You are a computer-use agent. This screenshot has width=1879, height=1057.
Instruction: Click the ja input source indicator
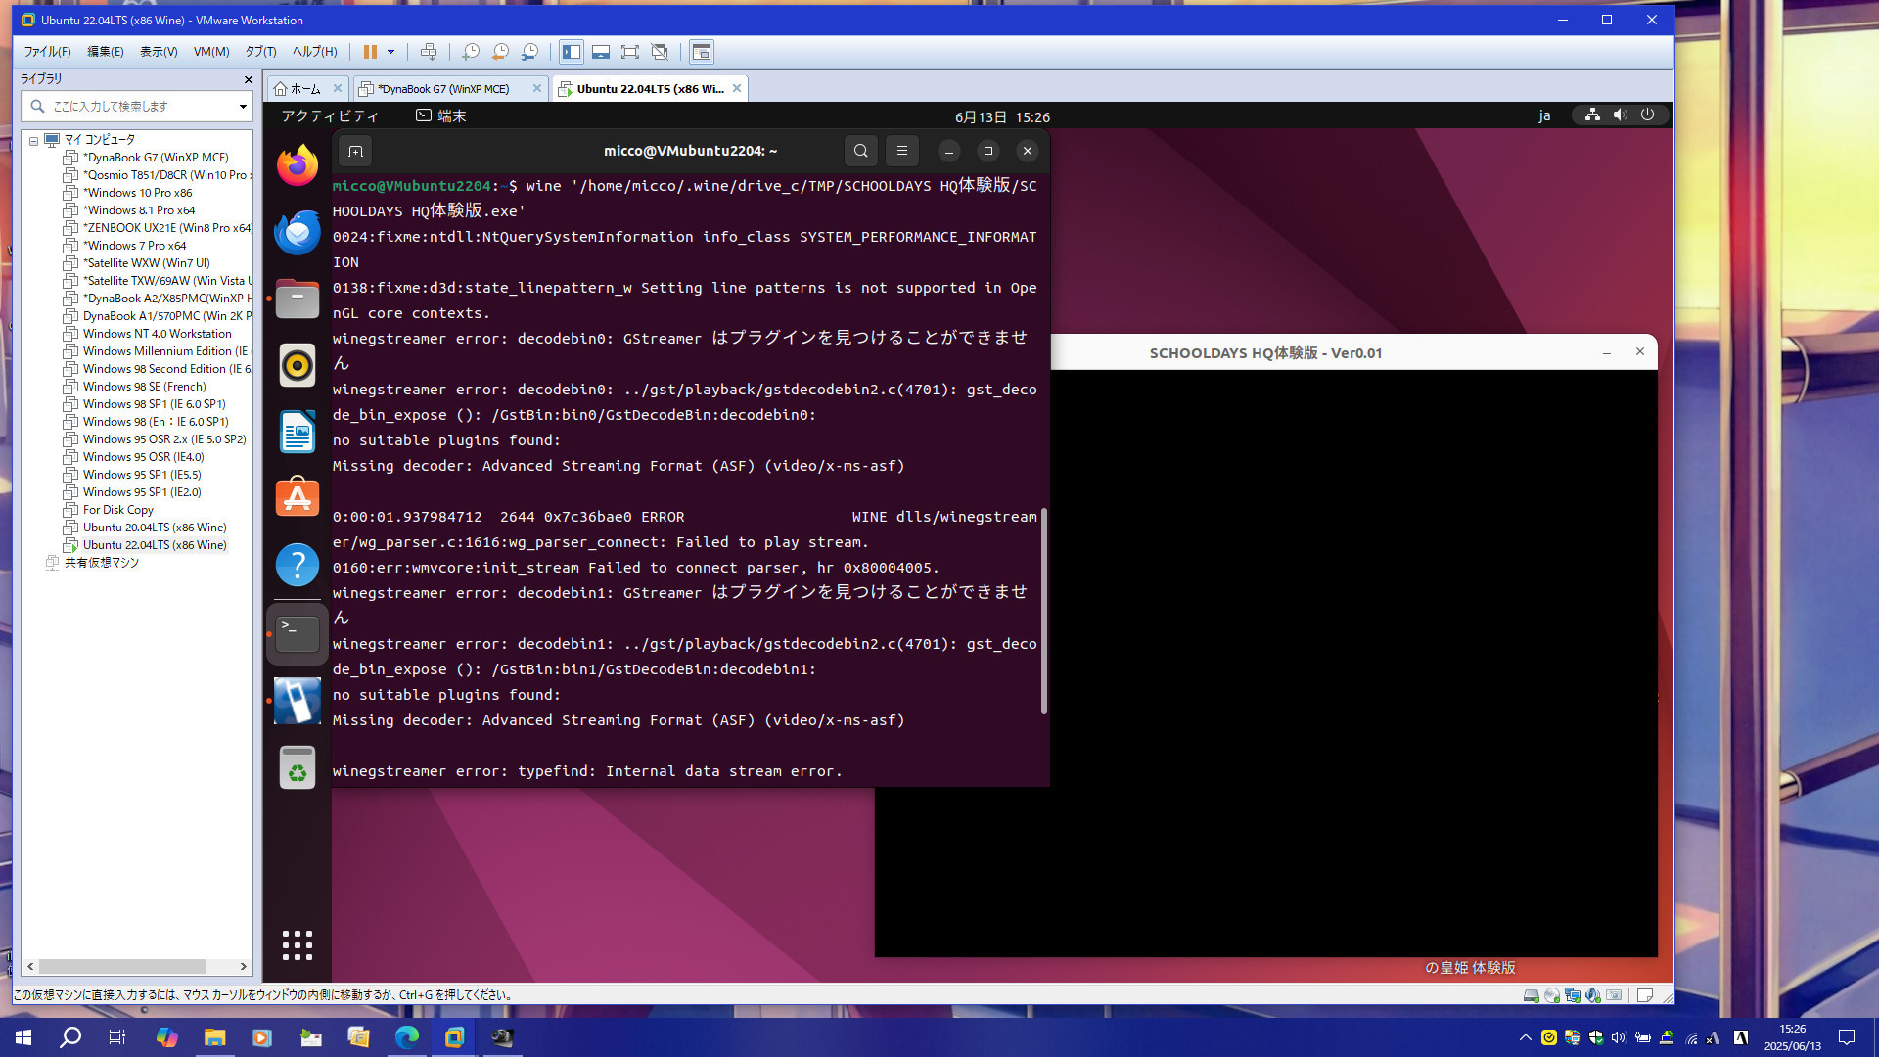(1544, 115)
